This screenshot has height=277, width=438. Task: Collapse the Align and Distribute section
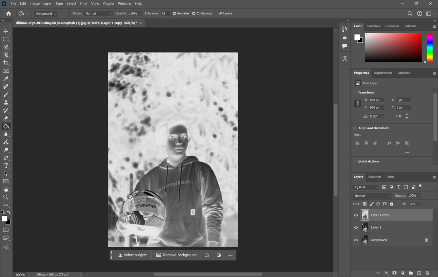(355, 128)
